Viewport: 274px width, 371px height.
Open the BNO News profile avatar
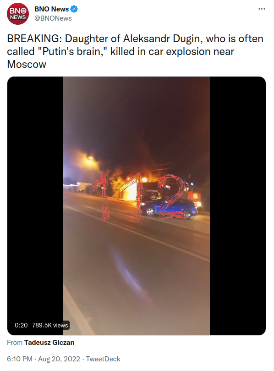(x=18, y=14)
